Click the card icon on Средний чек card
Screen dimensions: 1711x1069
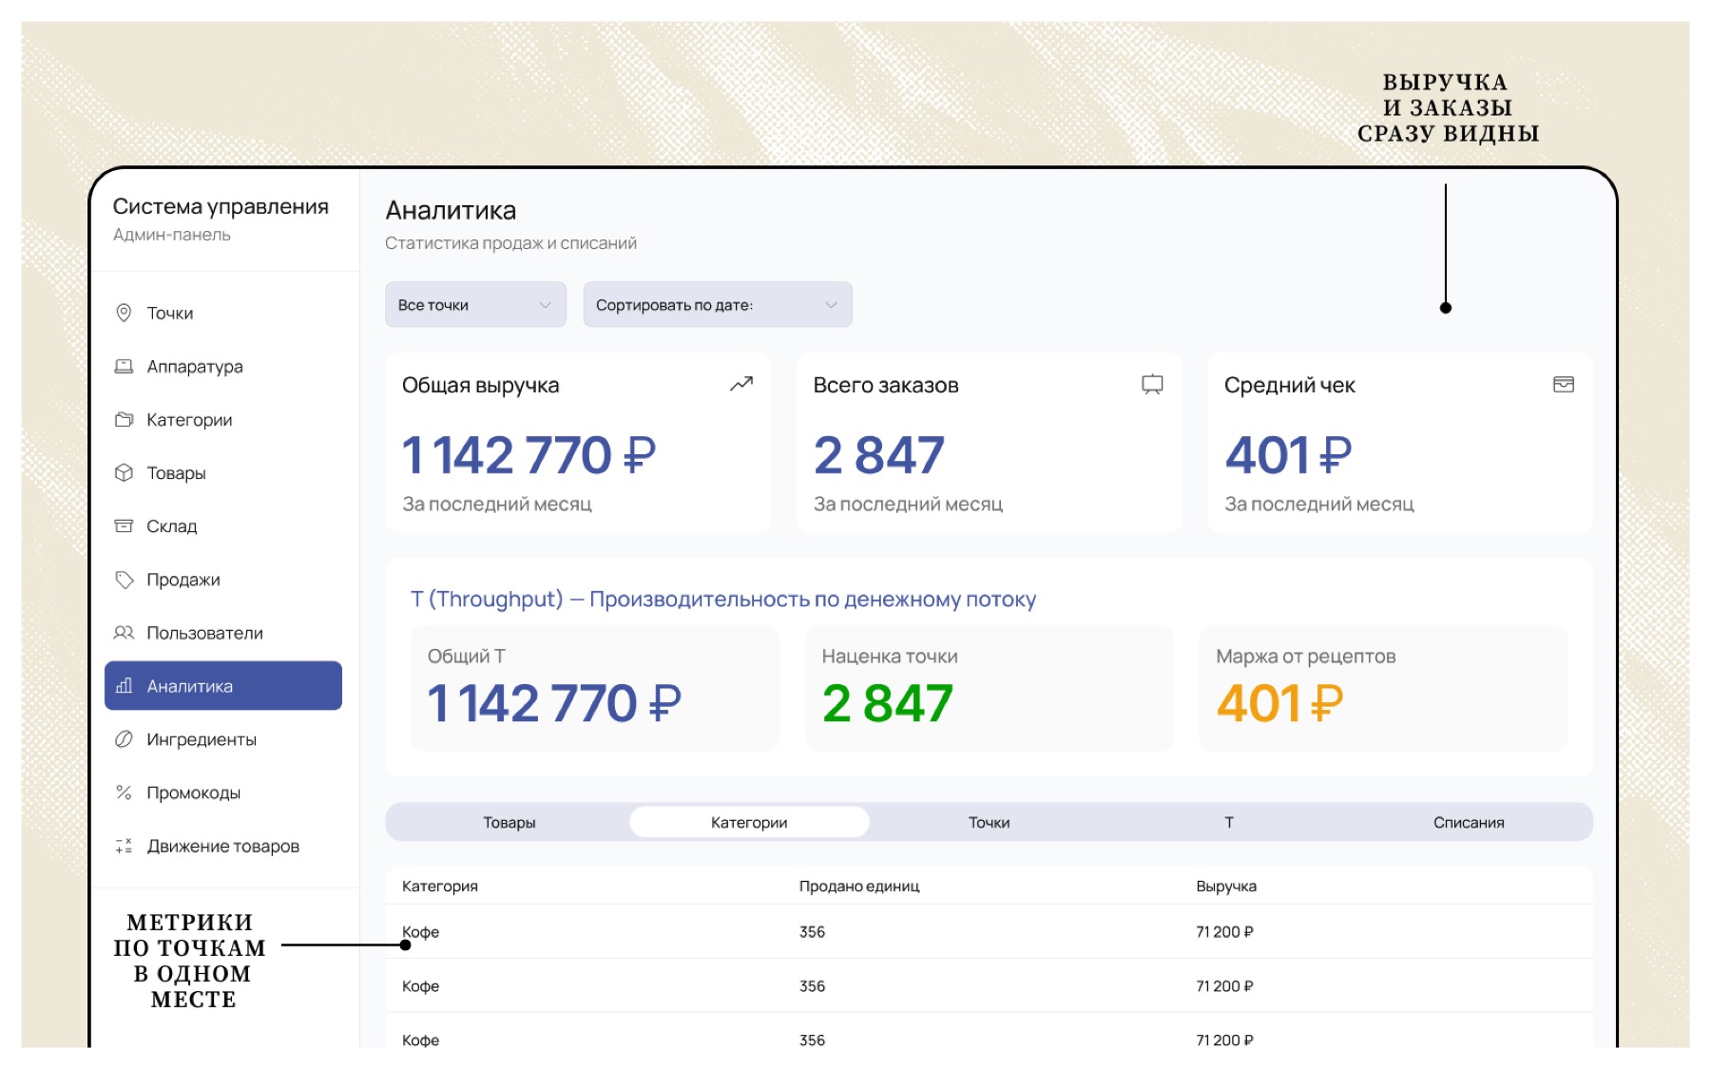click(x=1564, y=384)
